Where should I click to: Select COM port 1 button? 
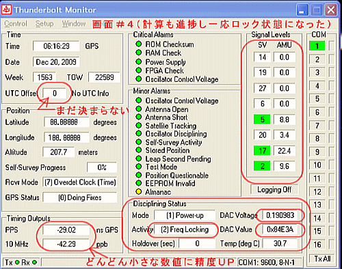(317, 46)
